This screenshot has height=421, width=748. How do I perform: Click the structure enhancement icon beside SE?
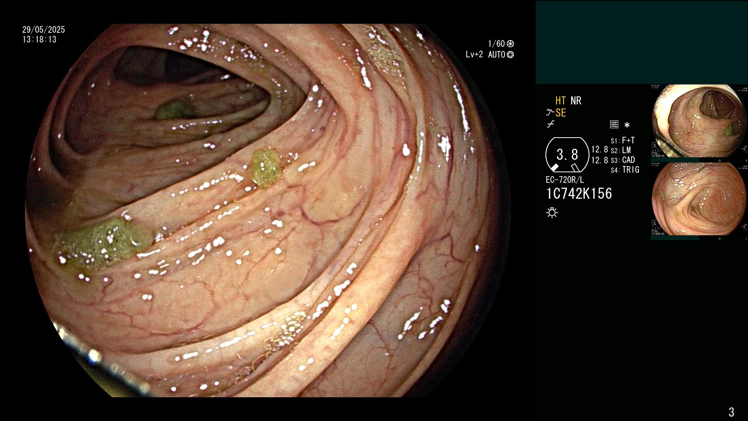550,113
